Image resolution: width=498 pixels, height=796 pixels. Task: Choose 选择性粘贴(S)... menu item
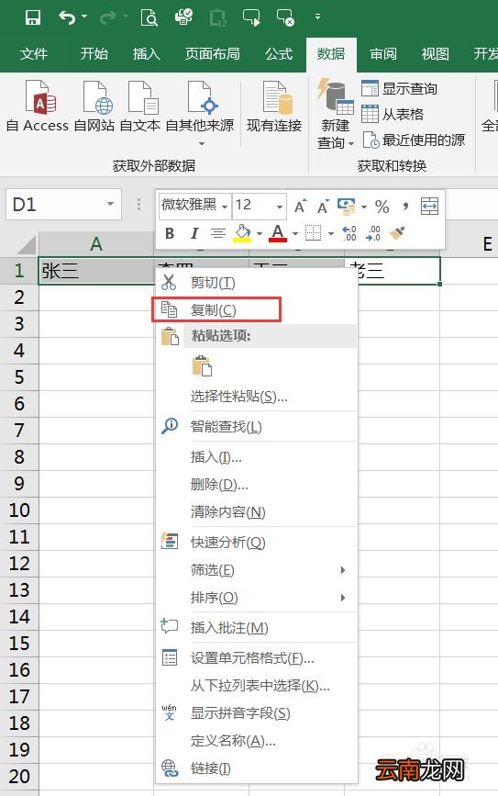pos(256,397)
